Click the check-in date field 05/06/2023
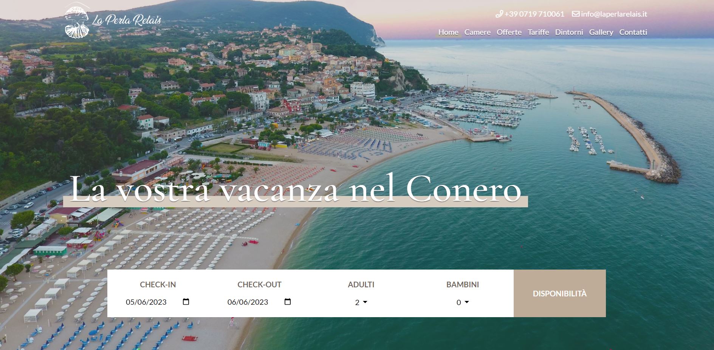 [x=158, y=302]
